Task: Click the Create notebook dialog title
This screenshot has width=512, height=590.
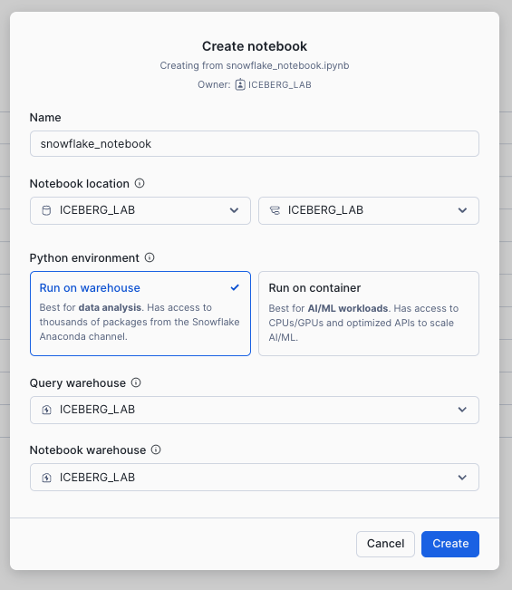Action: (255, 46)
